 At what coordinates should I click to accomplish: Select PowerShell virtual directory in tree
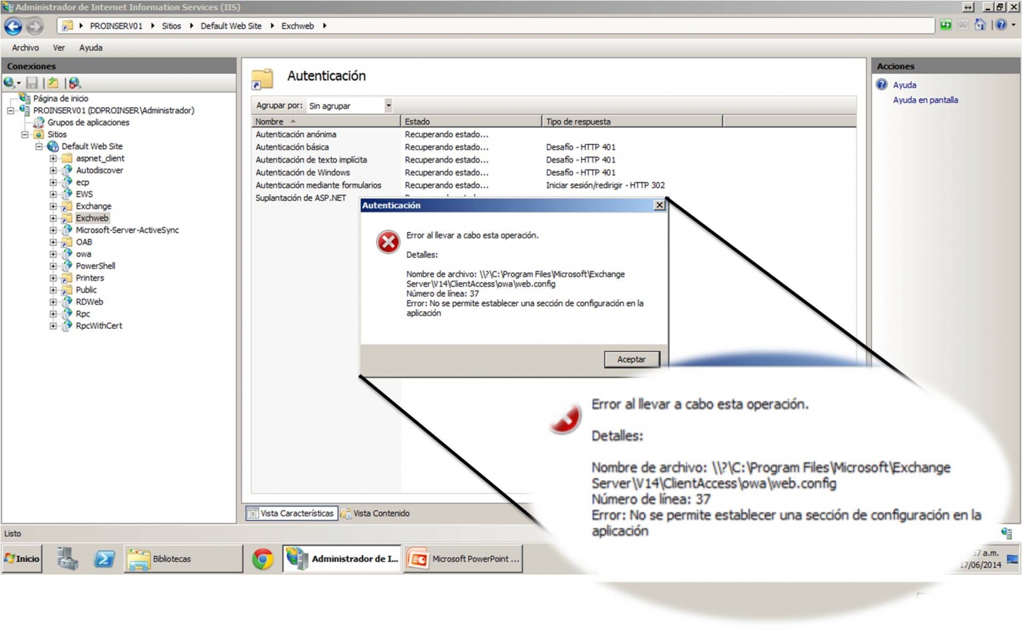95,266
